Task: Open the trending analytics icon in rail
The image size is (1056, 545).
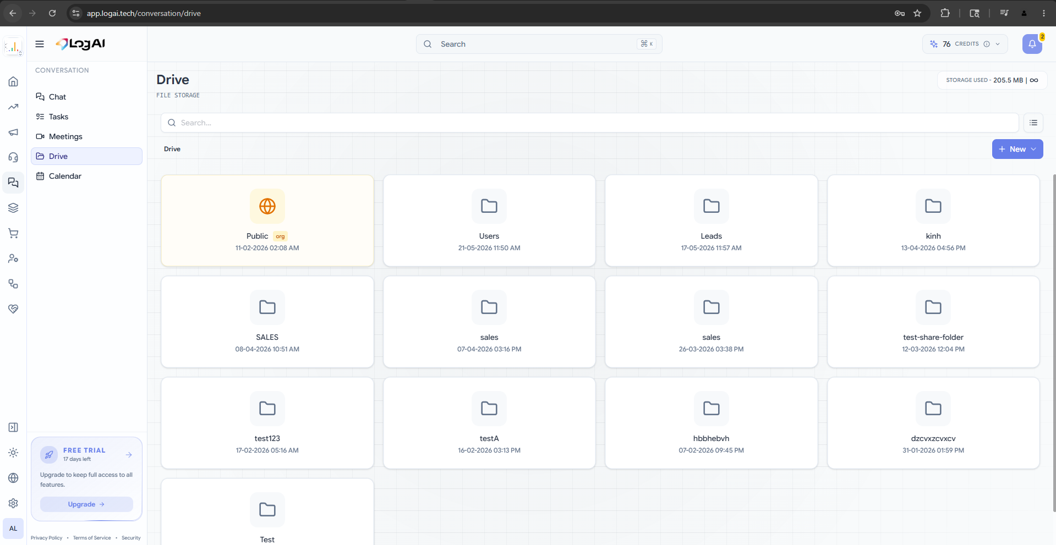Action: coord(13,107)
